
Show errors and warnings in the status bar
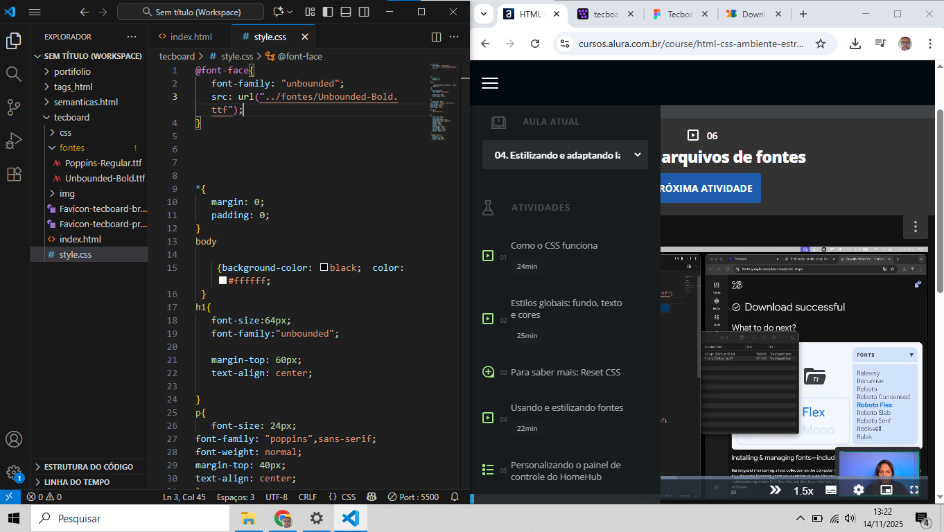pyautogui.click(x=44, y=497)
